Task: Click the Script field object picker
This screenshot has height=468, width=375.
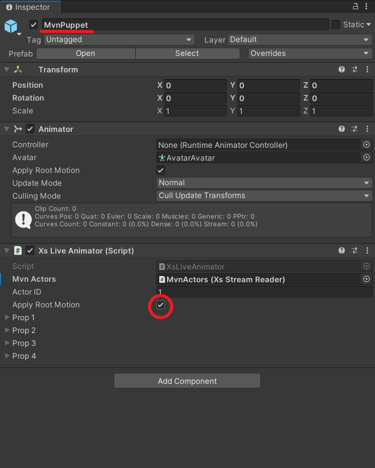Action: pyautogui.click(x=367, y=266)
